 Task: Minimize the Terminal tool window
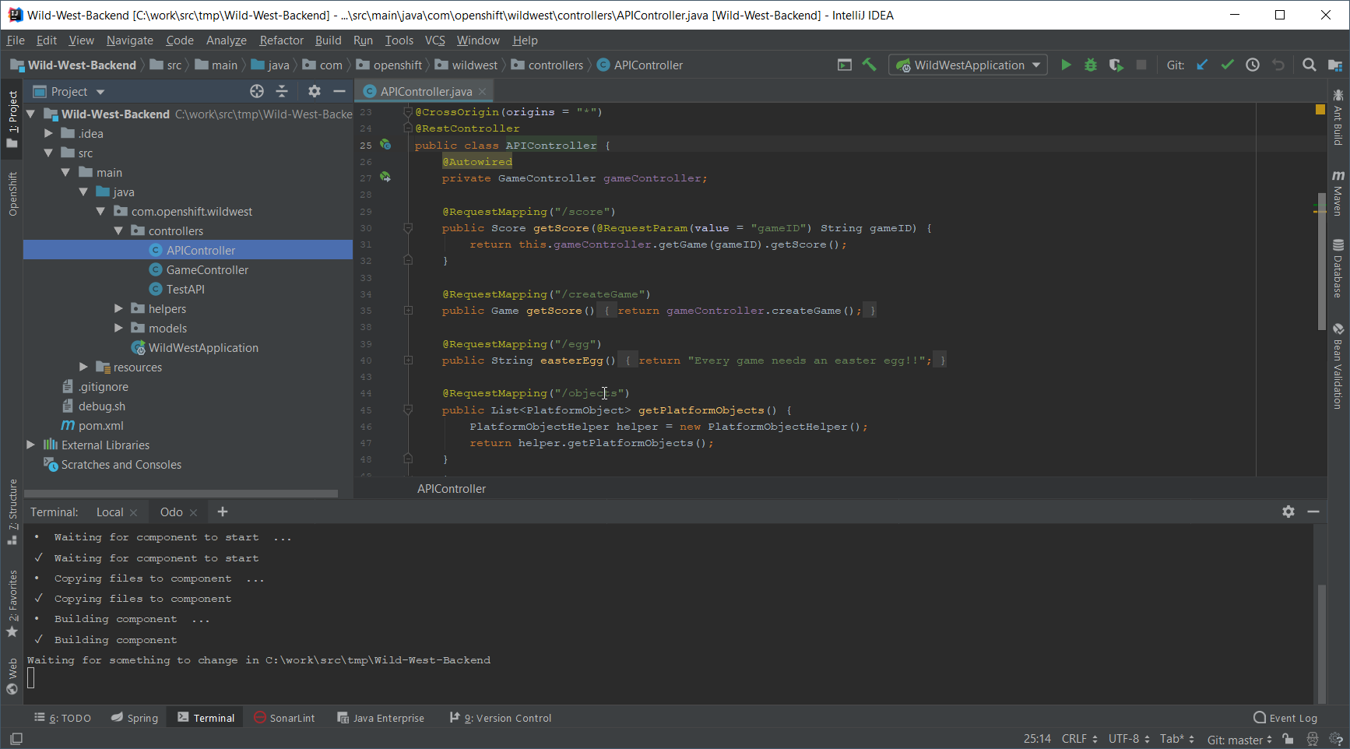click(1313, 512)
